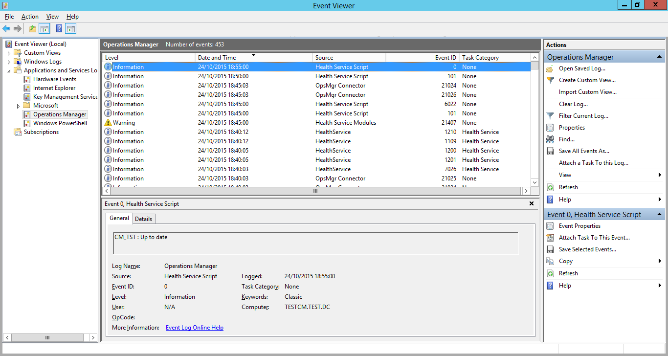Click event list scroll down arrow
This screenshot has width=668, height=356.
(x=534, y=182)
